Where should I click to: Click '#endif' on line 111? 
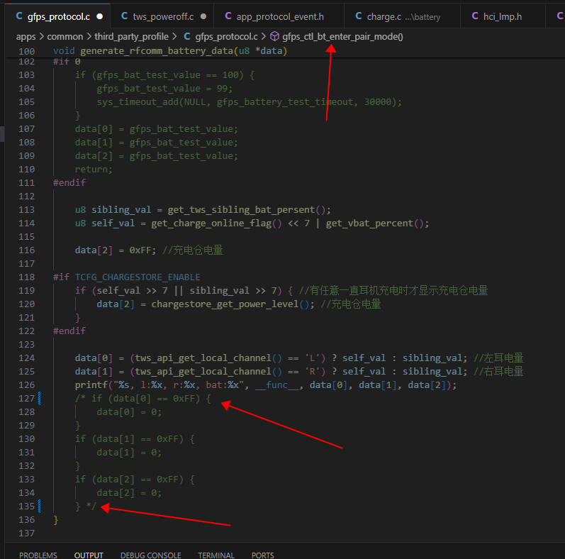coord(69,183)
